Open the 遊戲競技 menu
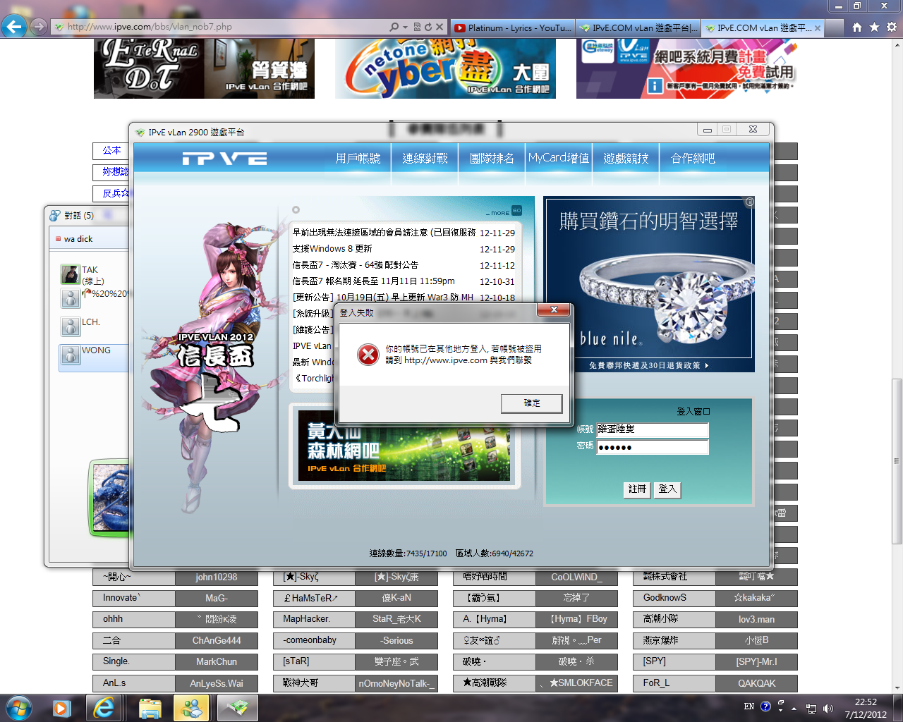Screen dimensions: 903x722 click(626, 158)
